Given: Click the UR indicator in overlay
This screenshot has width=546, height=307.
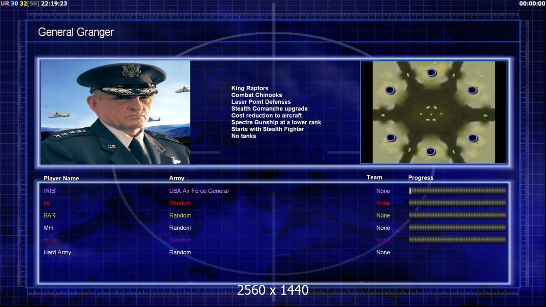Looking at the screenshot, I should (5, 4).
